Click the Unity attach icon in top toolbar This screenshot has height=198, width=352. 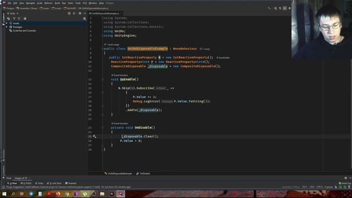(x=275, y=8)
